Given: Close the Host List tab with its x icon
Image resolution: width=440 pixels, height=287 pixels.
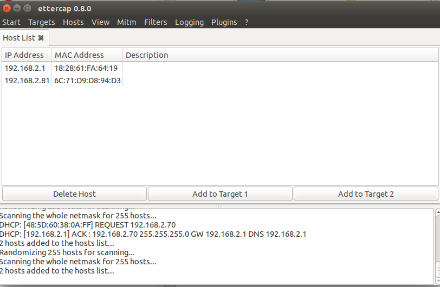Looking at the screenshot, I should click(41, 38).
